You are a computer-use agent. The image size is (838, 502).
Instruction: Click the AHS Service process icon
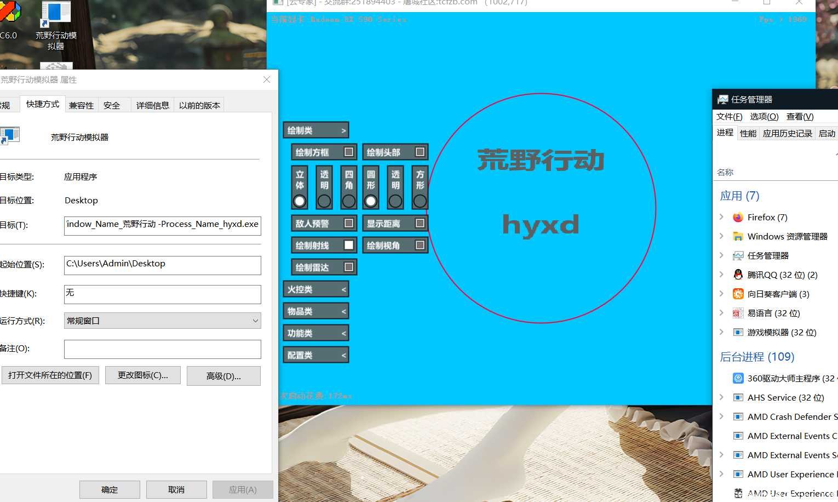pos(738,397)
